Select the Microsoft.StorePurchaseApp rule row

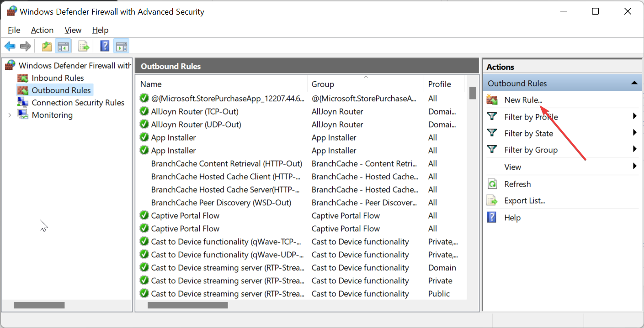228,98
